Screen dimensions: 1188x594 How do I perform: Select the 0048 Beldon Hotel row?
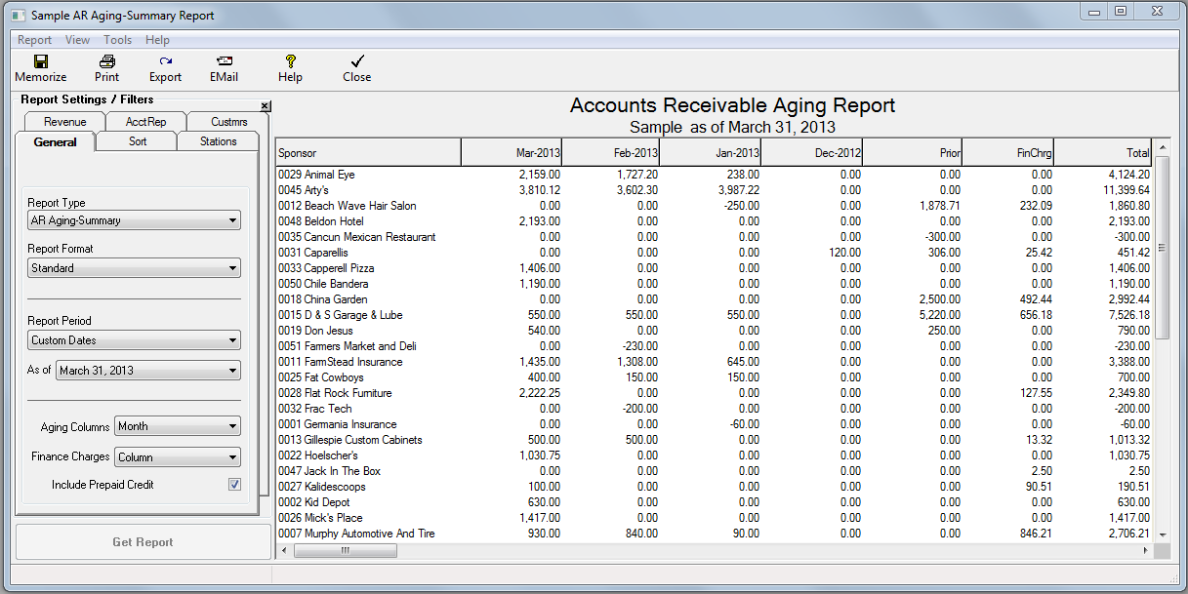click(x=715, y=221)
